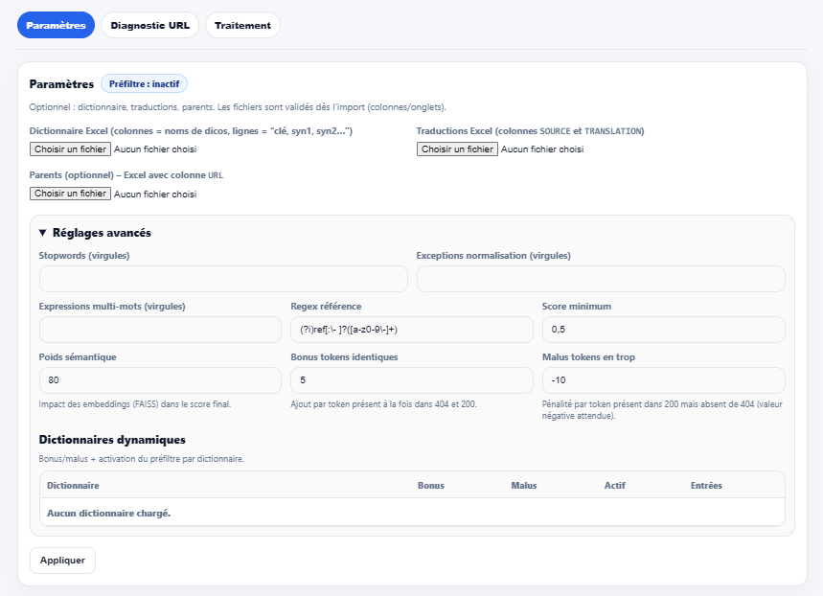
Task: Focus the Malus tokens en trop field
Action: click(x=663, y=380)
